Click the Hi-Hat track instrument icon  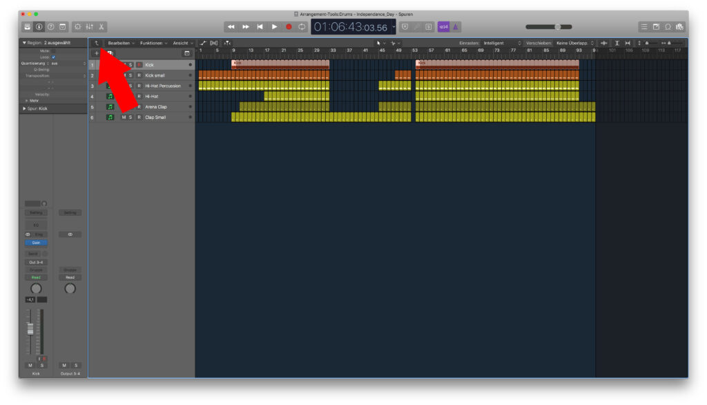point(110,96)
